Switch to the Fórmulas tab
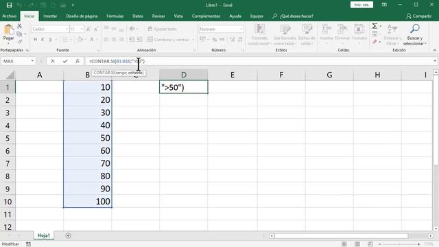 pos(115,16)
